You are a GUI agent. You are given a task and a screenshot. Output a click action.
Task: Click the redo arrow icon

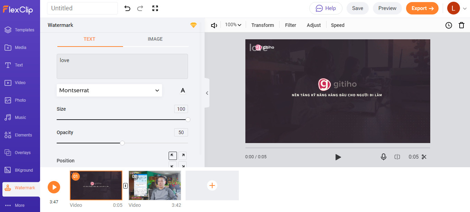pos(140,8)
